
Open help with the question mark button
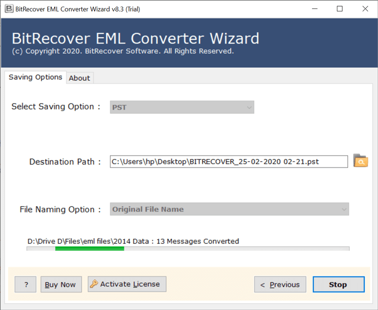26,284
